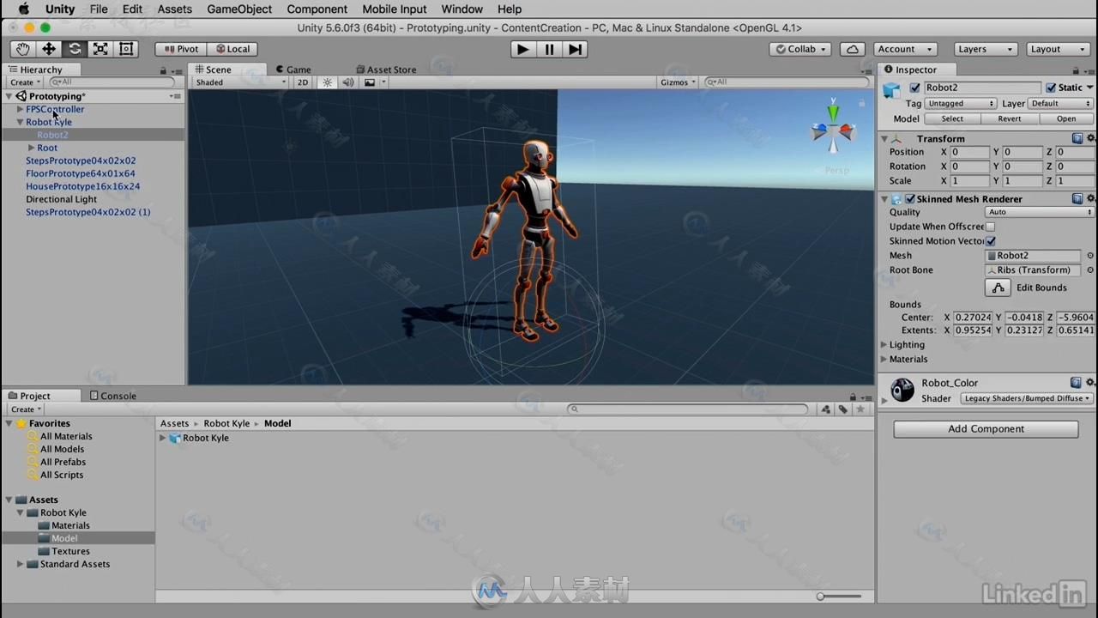Open the cloud services icon
The image size is (1098, 618).
point(853,49)
